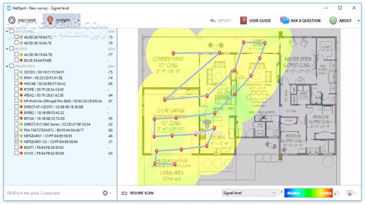
Task: Click the Export arrow icon
Action: [x=213, y=21]
